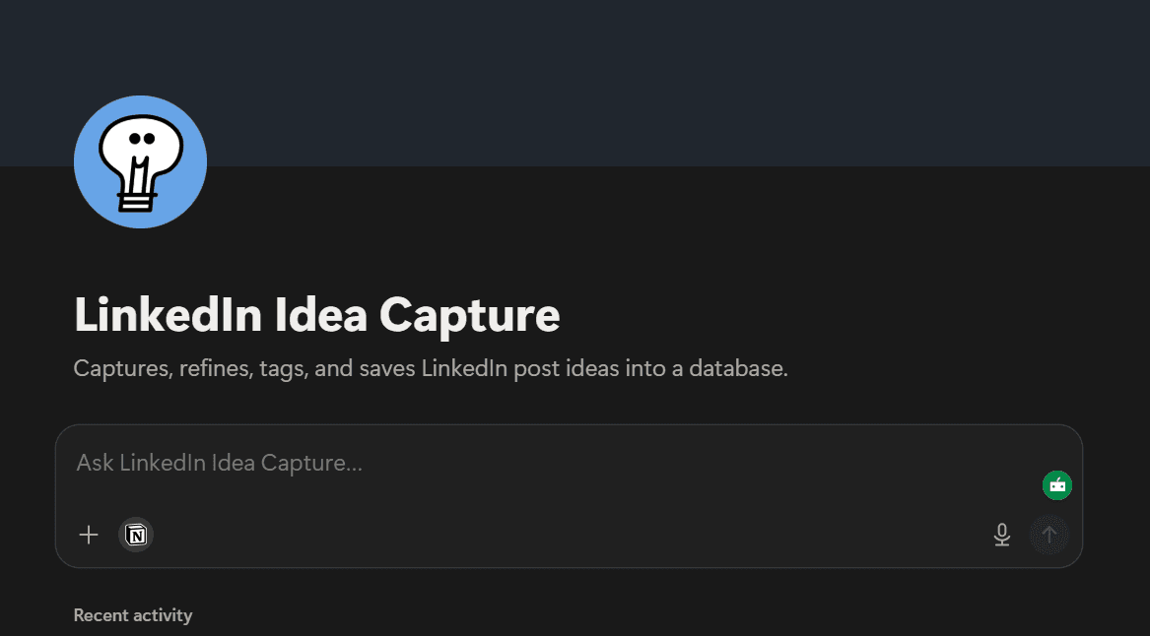Click the lightbulb project avatar icon

tap(140, 160)
